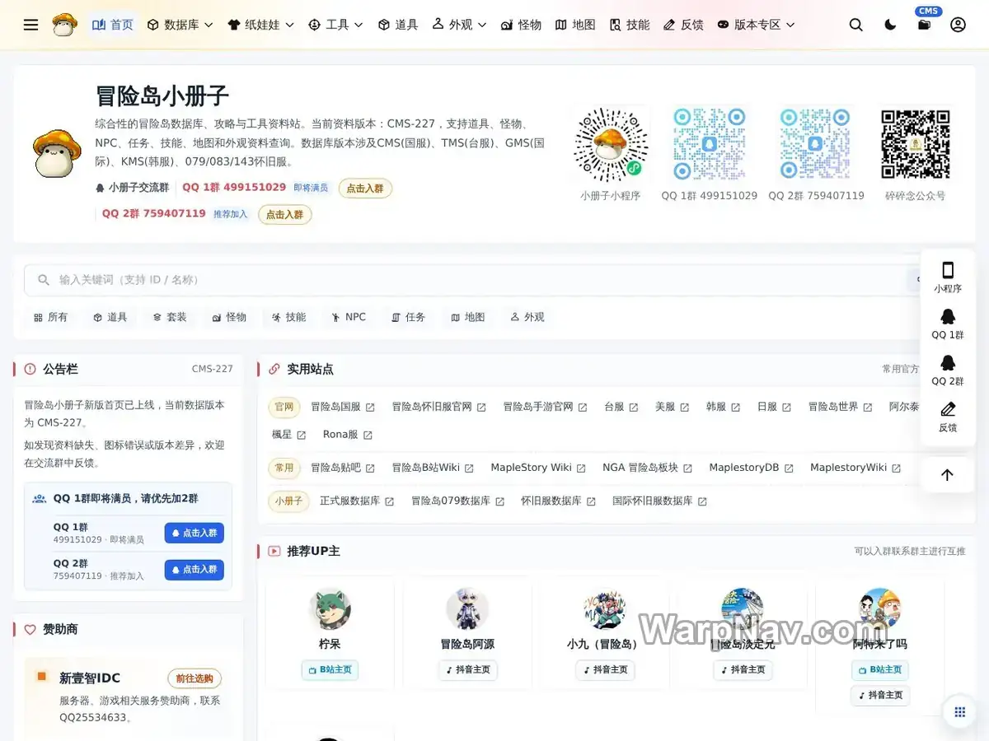Select the 任务 search filter
The width and height of the screenshot is (989, 741).
408,317
